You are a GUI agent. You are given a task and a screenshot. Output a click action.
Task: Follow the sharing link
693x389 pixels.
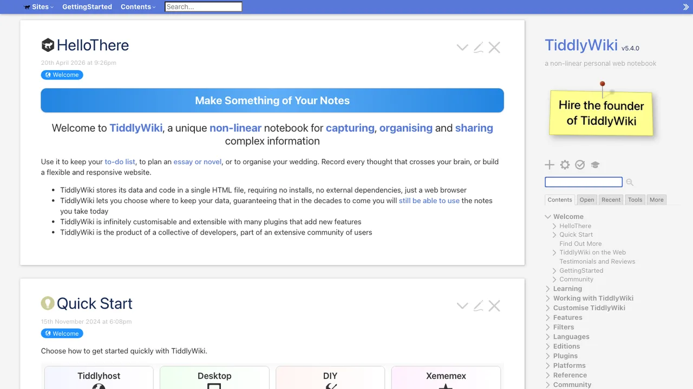pos(474,128)
